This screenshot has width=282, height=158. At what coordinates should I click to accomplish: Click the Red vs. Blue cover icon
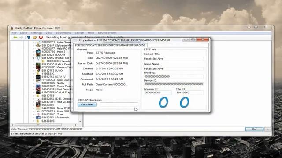pos(38,102)
